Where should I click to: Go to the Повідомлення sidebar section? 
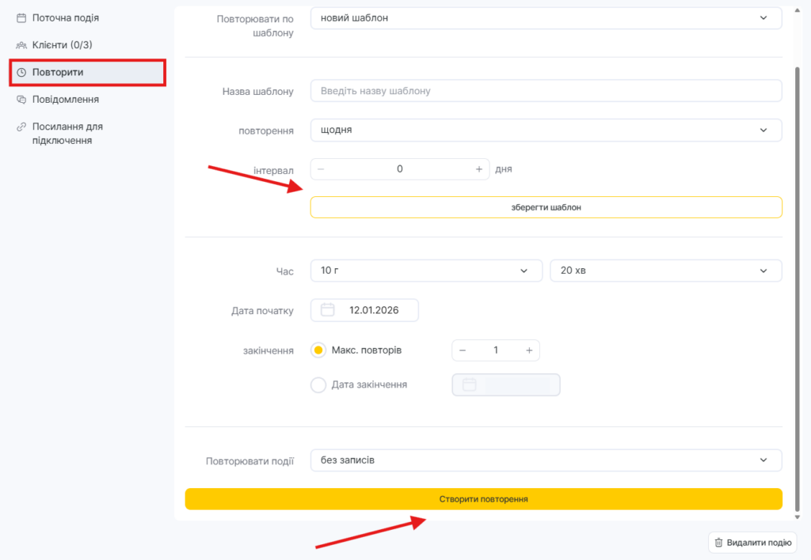[x=65, y=100]
